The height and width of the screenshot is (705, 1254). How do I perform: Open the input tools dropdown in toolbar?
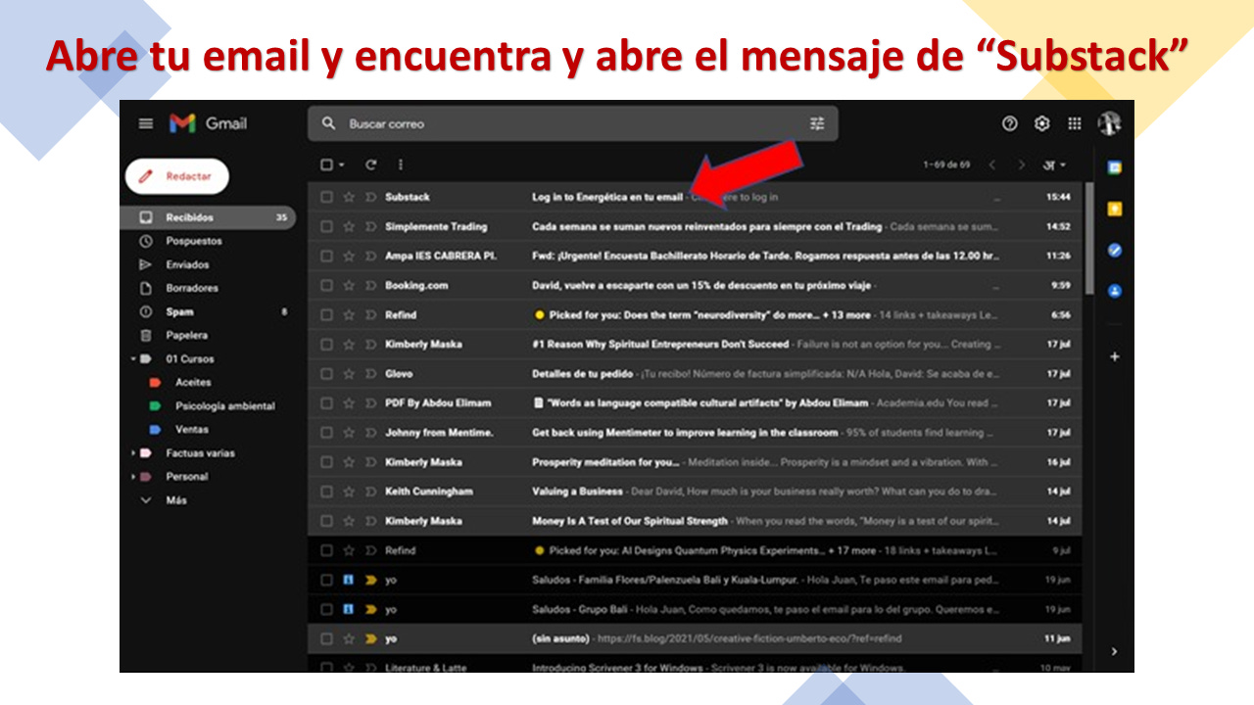(x=1055, y=164)
